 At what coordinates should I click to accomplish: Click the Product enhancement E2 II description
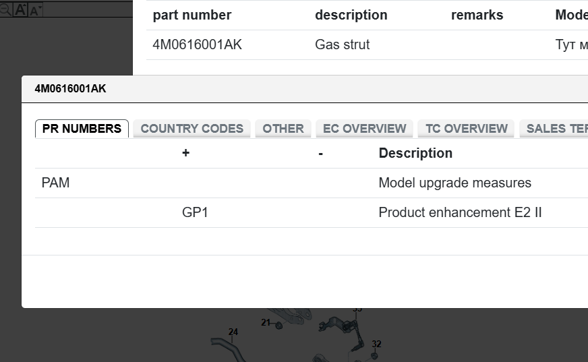(x=460, y=213)
